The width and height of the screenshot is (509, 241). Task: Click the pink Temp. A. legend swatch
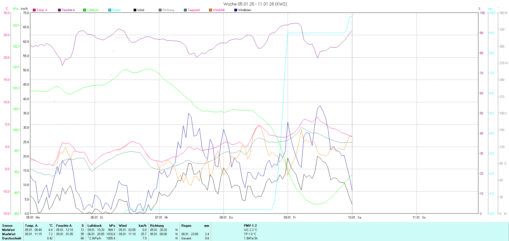(x=34, y=10)
